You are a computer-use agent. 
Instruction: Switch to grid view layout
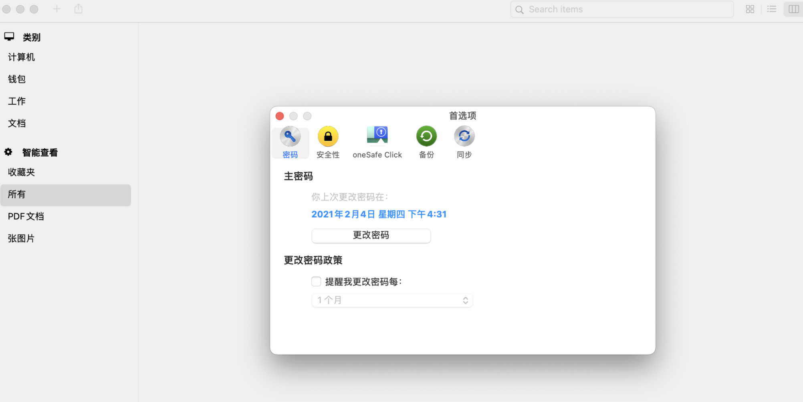750,9
